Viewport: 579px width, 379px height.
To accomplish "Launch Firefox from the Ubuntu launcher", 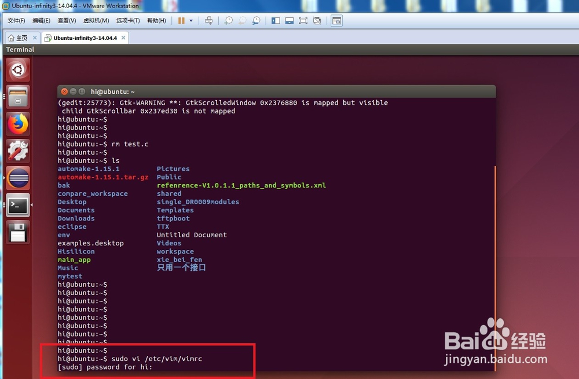I will click(x=18, y=124).
